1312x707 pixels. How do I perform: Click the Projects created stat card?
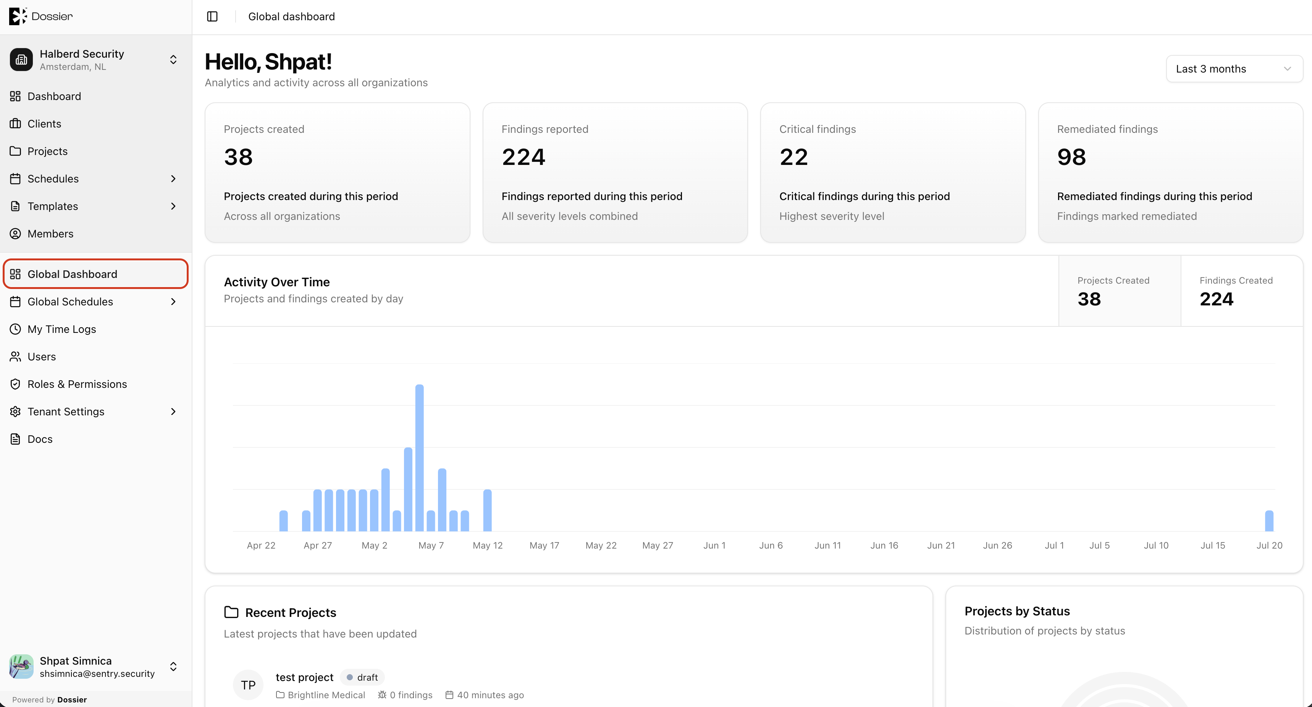click(x=337, y=173)
